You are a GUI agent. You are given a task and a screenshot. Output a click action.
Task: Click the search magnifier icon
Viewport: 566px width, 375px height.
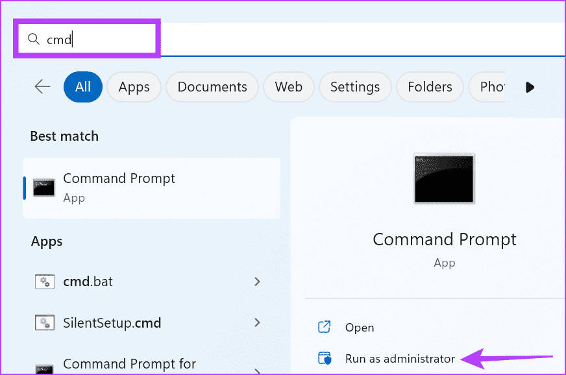[x=34, y=39]
